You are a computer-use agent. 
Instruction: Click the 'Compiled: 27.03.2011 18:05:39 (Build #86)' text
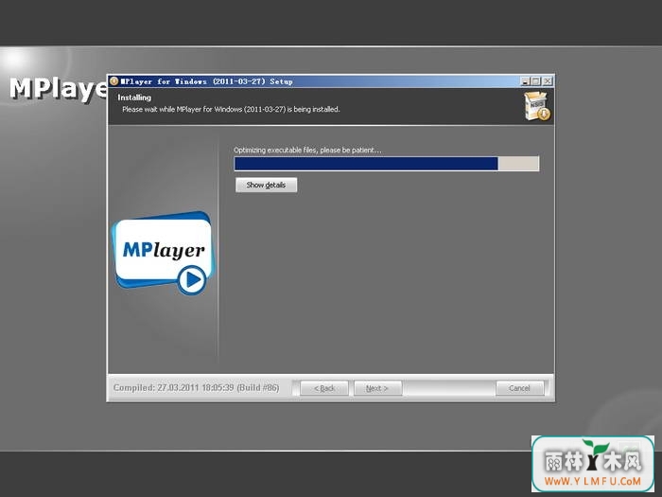(197, 387)
